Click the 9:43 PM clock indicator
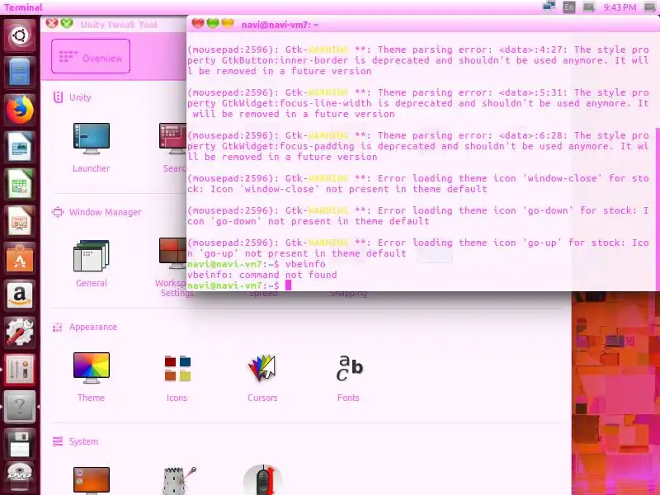Viewport: 660px width, 495px height. tap(620, 7)
